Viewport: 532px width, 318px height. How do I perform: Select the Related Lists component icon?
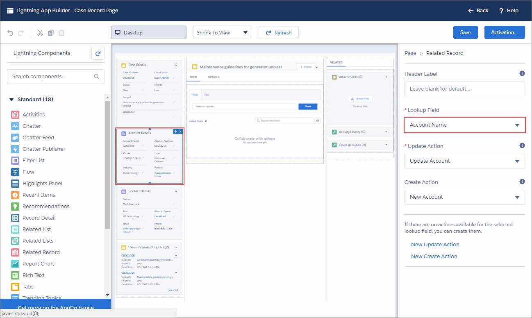point(15,241)
